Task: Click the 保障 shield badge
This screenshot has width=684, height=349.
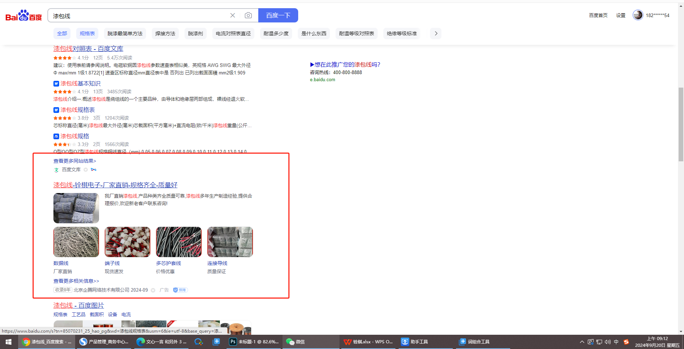Action: [x=180, y=290]
